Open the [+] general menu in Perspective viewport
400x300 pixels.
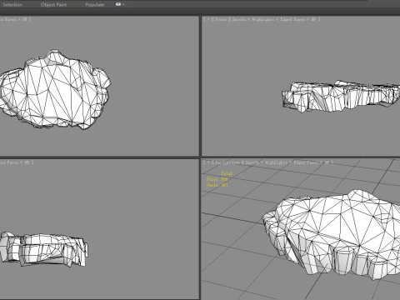(208, 162)
